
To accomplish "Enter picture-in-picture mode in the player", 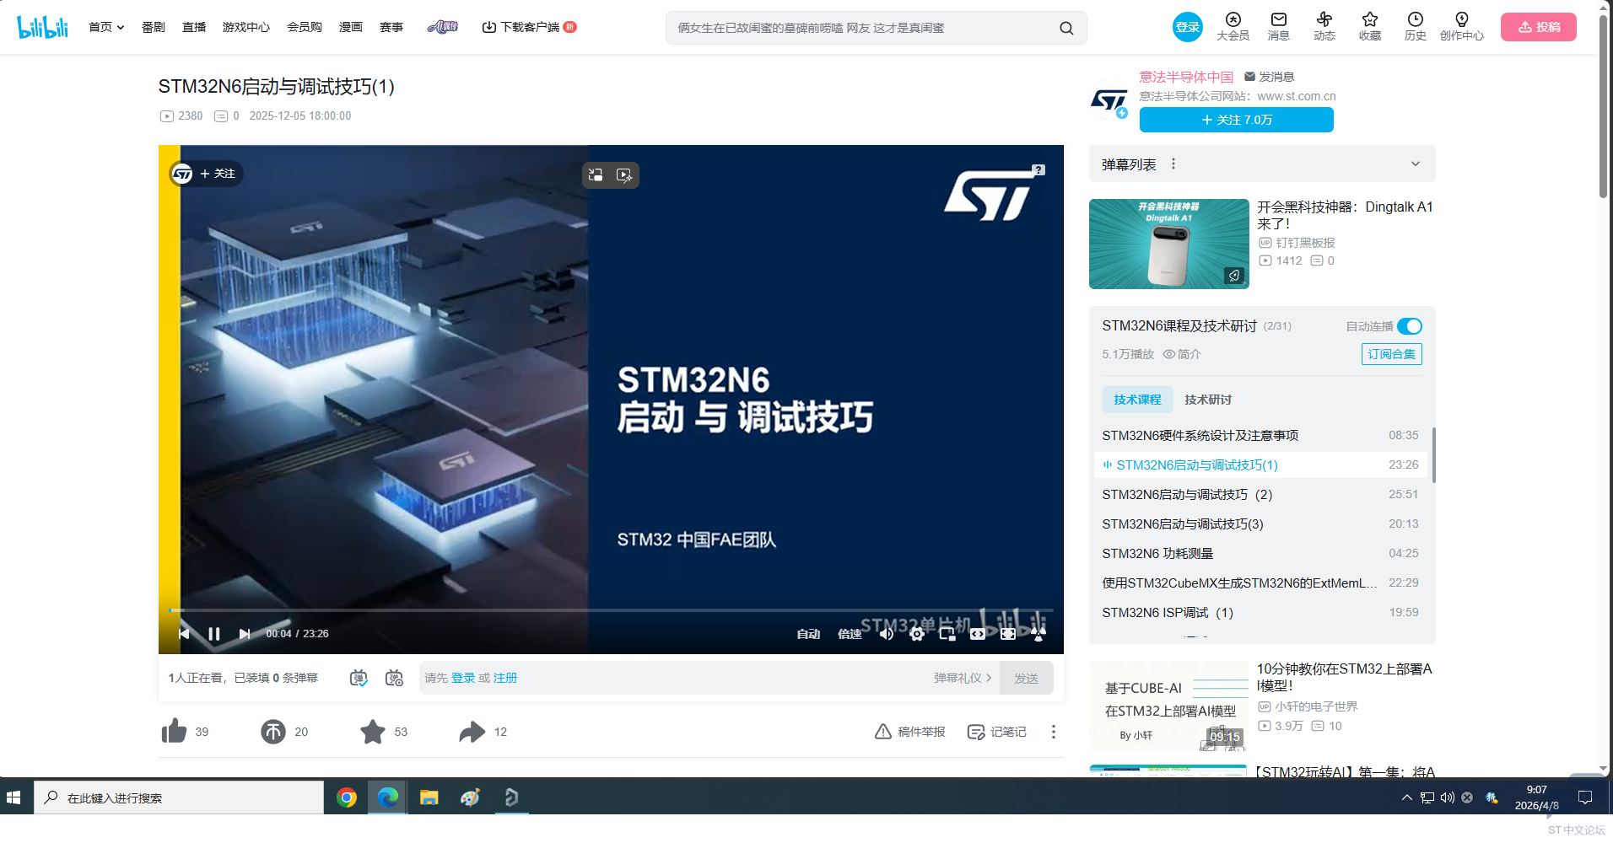I will (x=947, y=633).
